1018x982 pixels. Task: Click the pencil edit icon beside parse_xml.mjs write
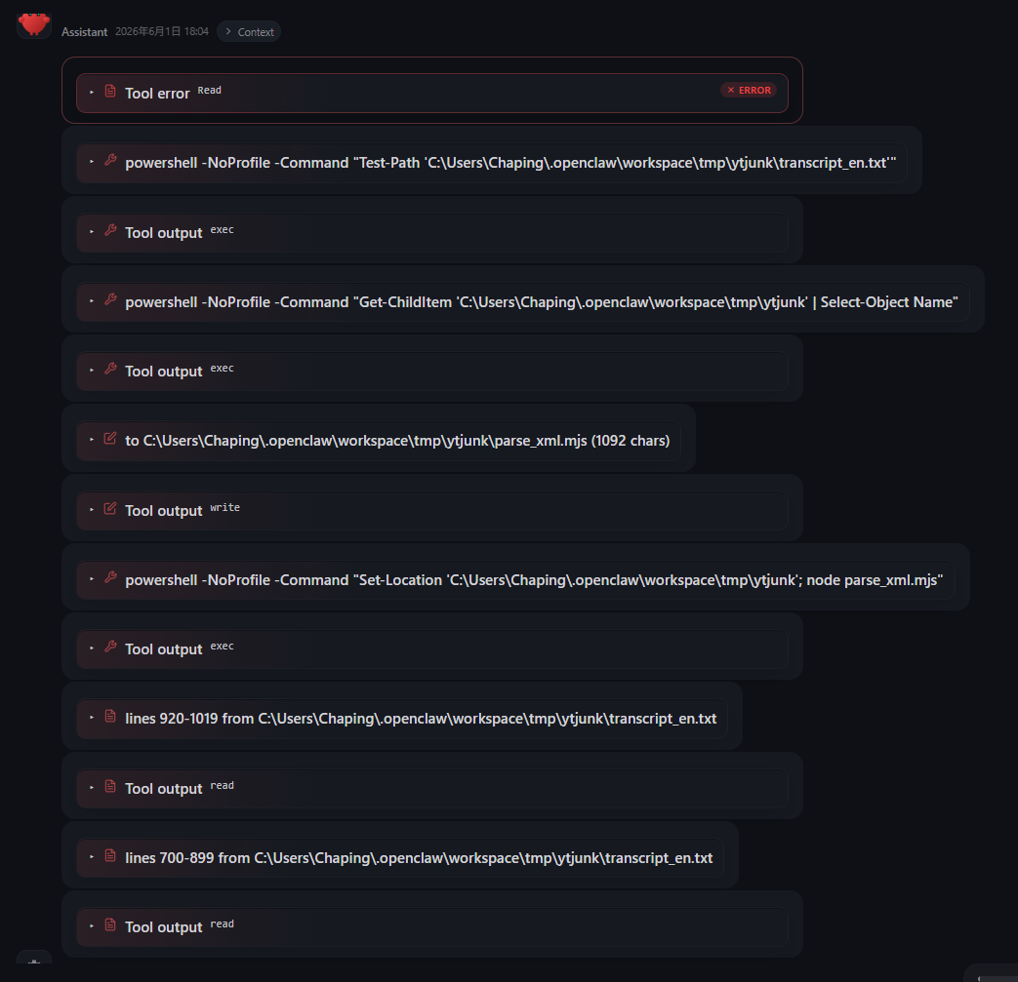110,439
